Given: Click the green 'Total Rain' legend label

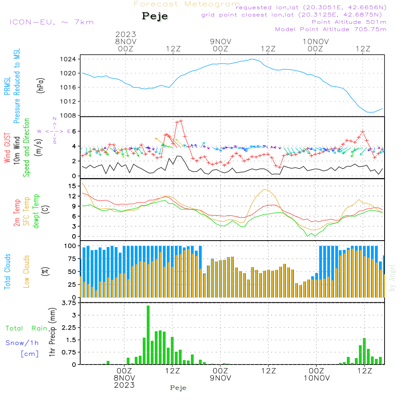Looking at the screenshot, I should (x=26, y=328).
